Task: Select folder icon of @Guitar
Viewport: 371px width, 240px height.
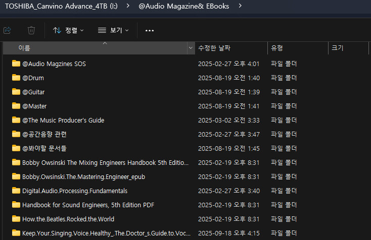Action: click(x=16, y=92)
